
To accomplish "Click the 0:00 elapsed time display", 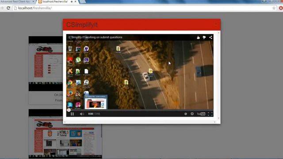I will click(x=91, y=114).
